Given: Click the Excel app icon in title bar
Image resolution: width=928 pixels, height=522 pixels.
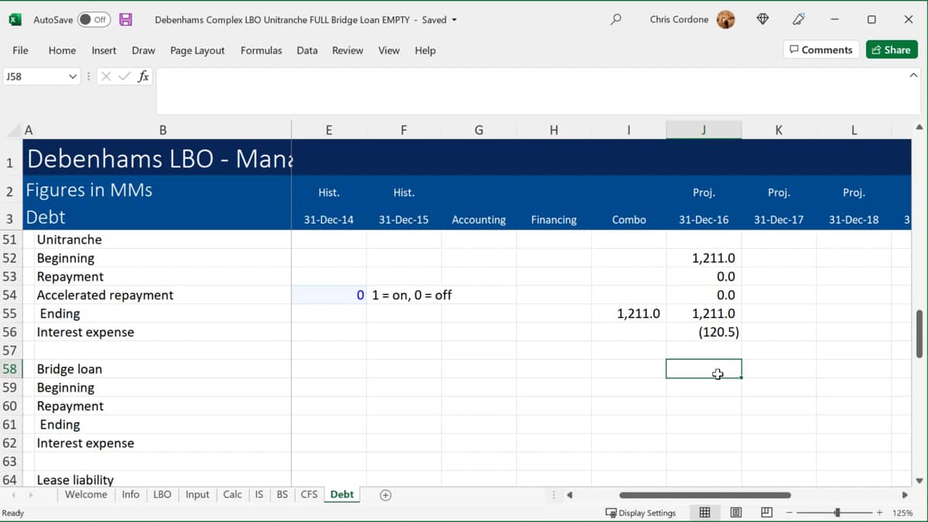Looking at the screenshot, I should pos(15,19).
